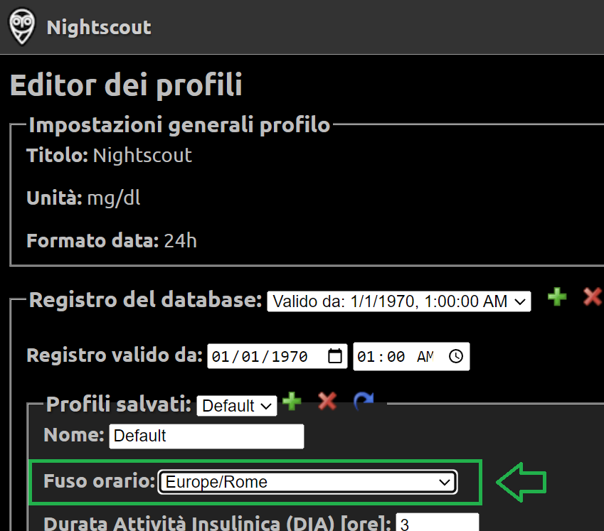
Task: Open the clock time picker icon
Action: pos(456,356)
